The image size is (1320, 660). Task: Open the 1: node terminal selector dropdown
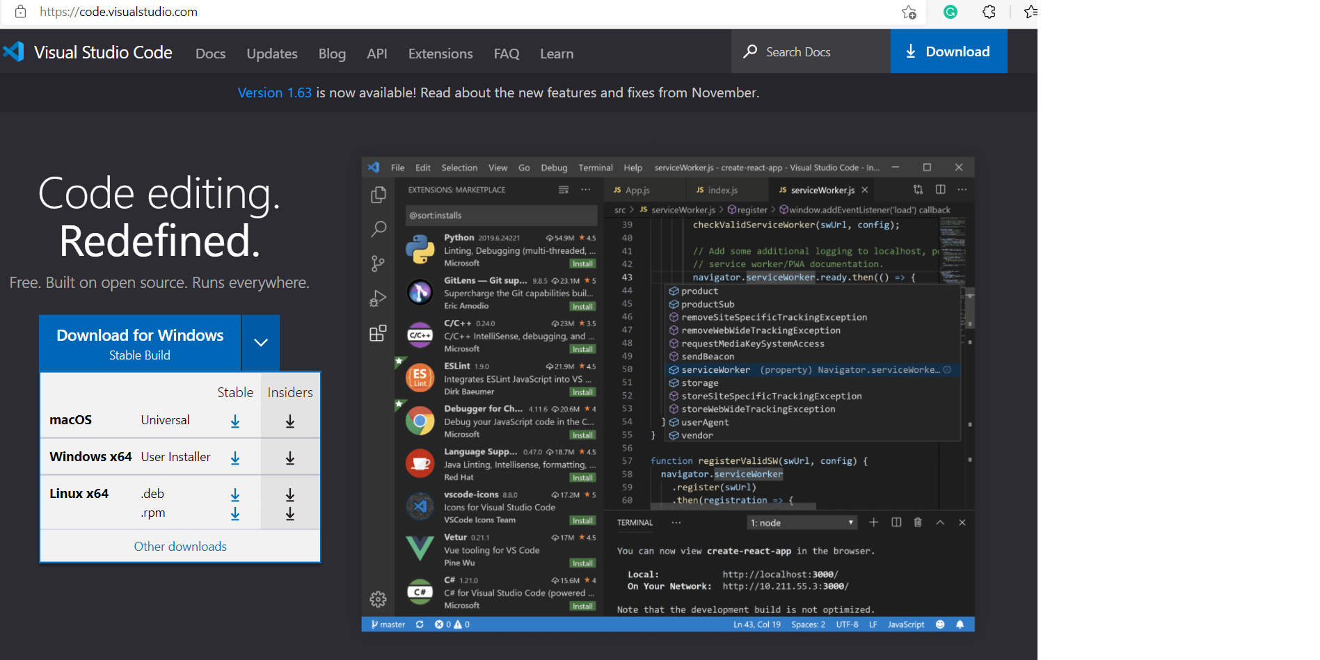pos(802,522)
